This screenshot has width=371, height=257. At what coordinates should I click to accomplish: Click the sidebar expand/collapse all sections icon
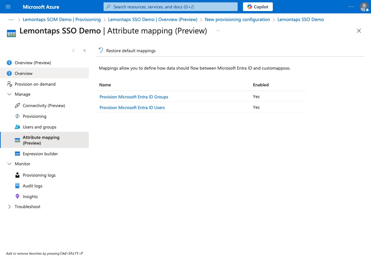pyautogui.click(x=73, y=51)
